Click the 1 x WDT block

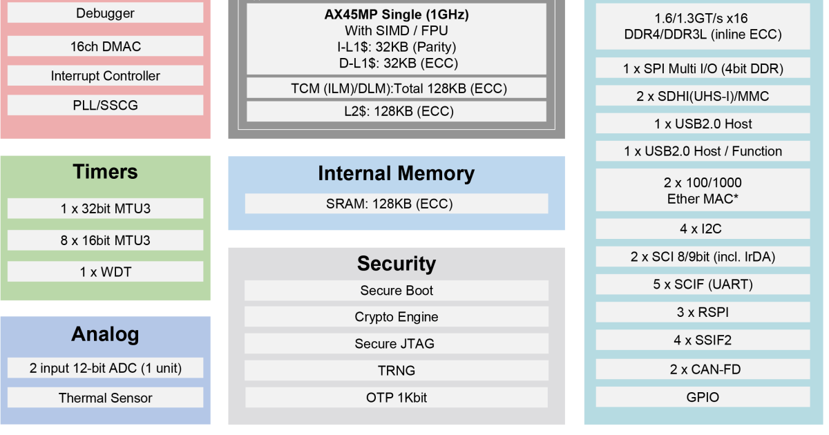click(105, 272)
